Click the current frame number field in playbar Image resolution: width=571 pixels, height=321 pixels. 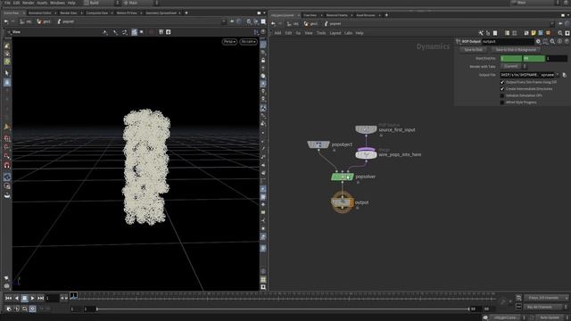tap(53, 298)
